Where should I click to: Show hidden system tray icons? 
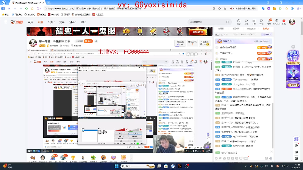pyautogui.click(x=246, y=166)
